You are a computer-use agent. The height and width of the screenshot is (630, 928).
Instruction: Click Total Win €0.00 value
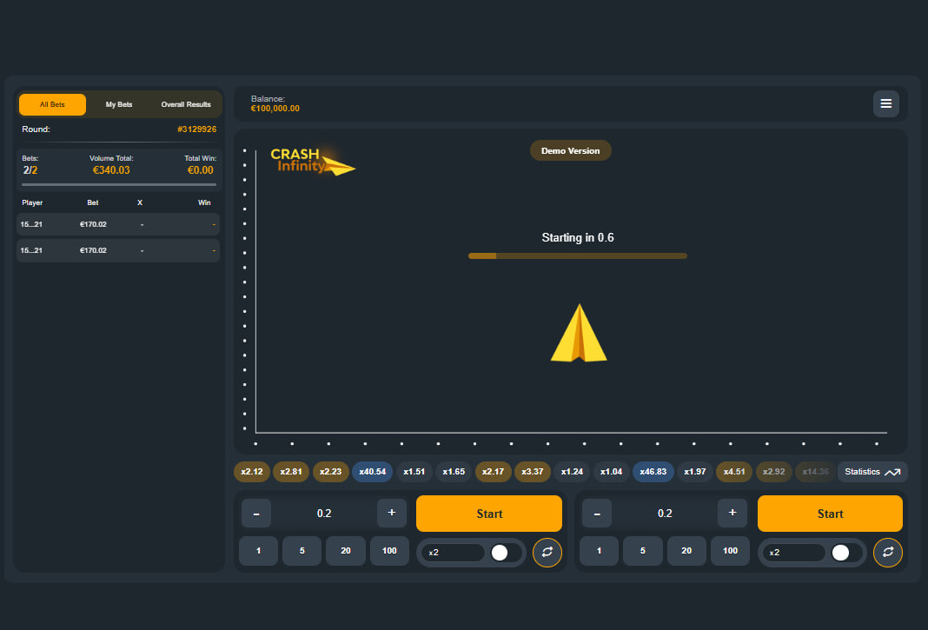point(201,170)
